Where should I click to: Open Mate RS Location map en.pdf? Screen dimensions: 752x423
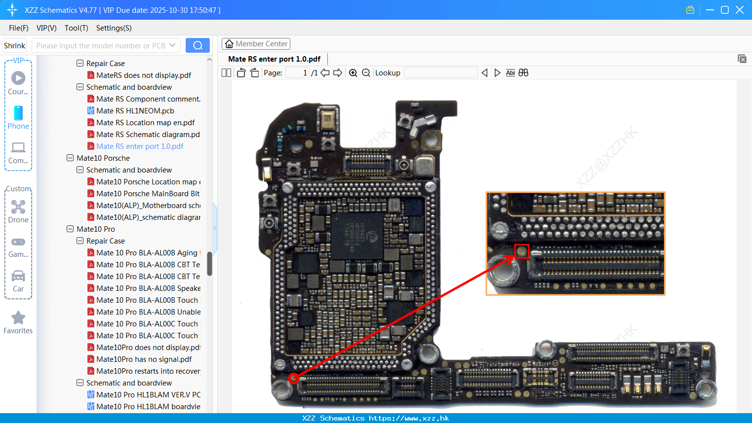pos(141,123)
